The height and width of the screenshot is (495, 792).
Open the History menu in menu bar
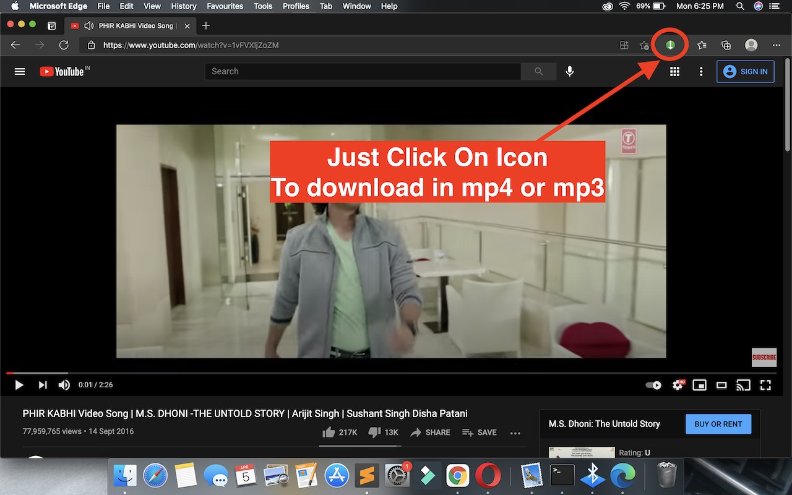(183, 6)
